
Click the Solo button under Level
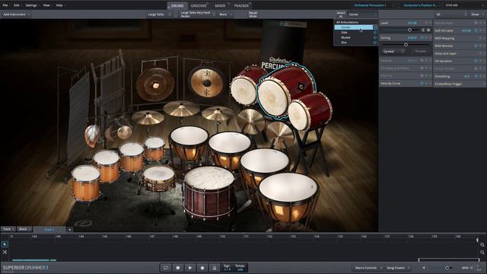click(x=423, y=30)
